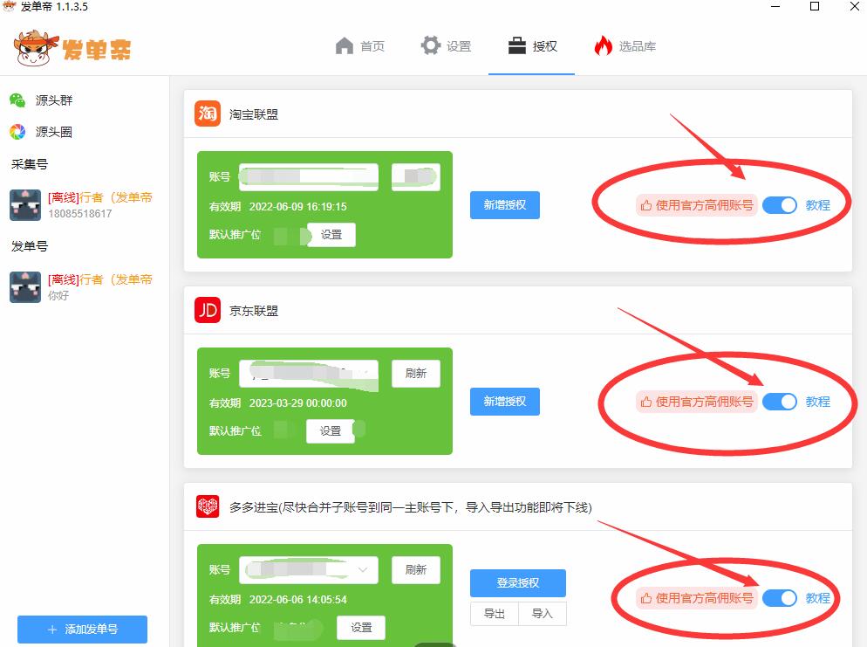Click the 登录授权 button for 多多进宝
867x647 pixels.
(x=518, y=582)
